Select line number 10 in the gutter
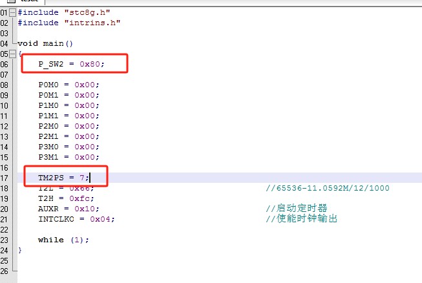The width and height of the screenshot is (422, 283). [5, 106]
